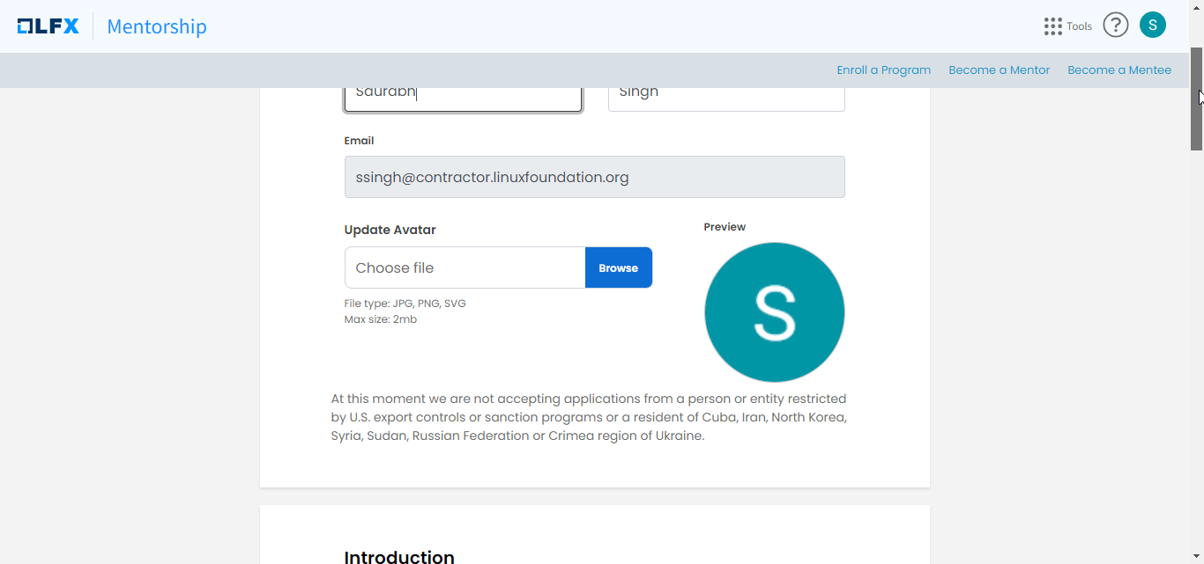Click the large avatar preview image

click(774, 312)
